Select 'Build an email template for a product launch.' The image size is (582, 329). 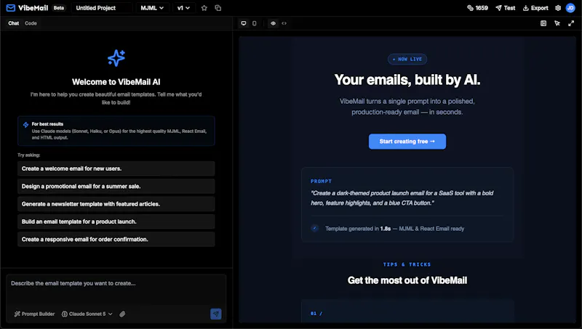116,222
